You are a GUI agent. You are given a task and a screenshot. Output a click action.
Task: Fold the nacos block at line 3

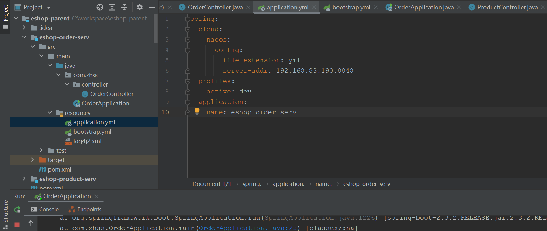(188, 40)
